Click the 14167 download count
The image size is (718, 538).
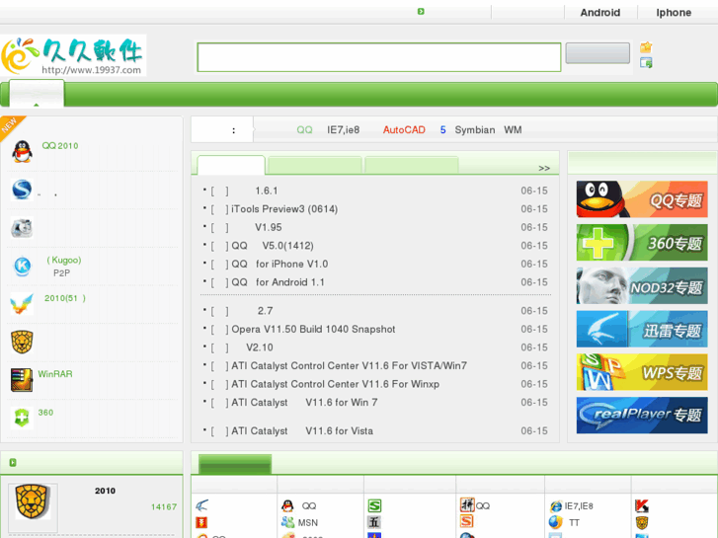pos(164,506)
